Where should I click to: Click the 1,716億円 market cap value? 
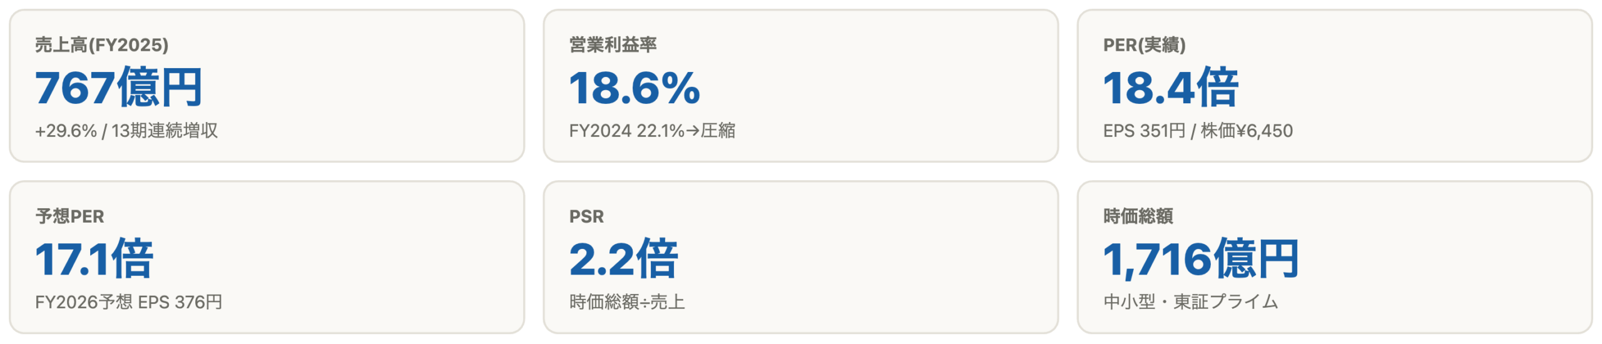[1200, 259]
